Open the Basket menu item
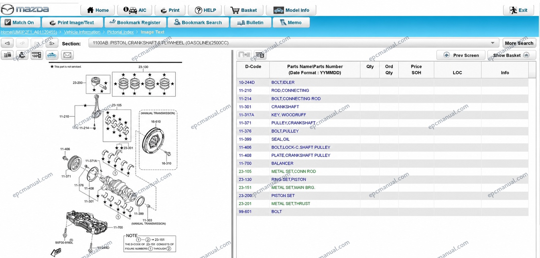 point(244,10)
